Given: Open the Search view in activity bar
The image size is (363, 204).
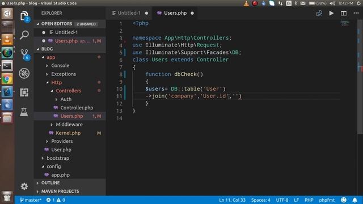Looking at the screenshot, I should click(24, 35).
